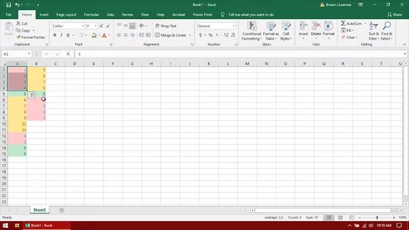
Task: Open Format as Table gallery
Action: 271,31
